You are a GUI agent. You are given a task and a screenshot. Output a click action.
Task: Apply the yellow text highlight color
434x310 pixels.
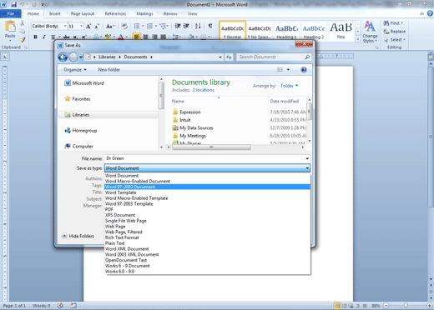(x=108, y=37)
